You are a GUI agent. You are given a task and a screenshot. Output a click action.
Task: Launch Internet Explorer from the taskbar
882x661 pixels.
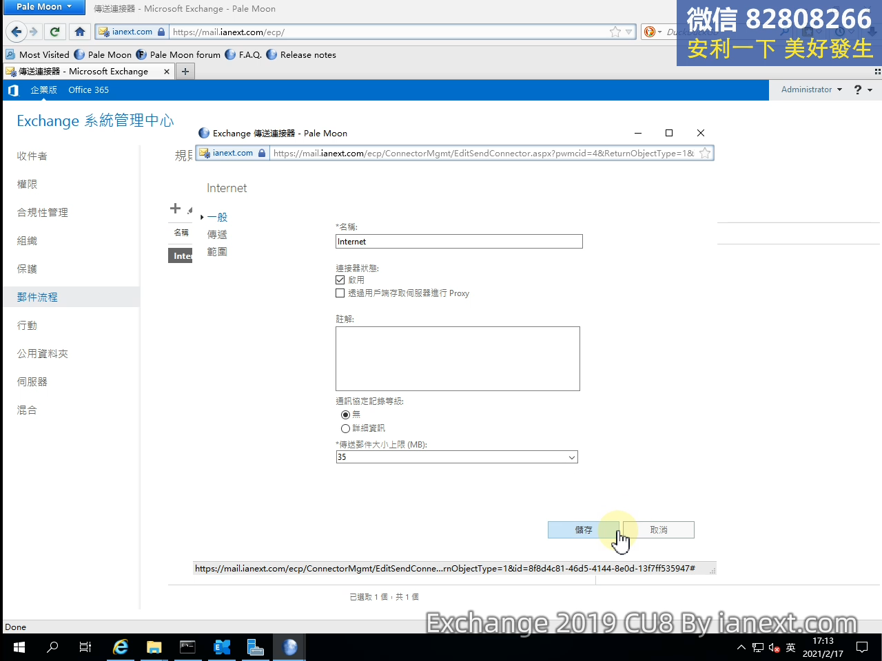click(x=121, y=647)
